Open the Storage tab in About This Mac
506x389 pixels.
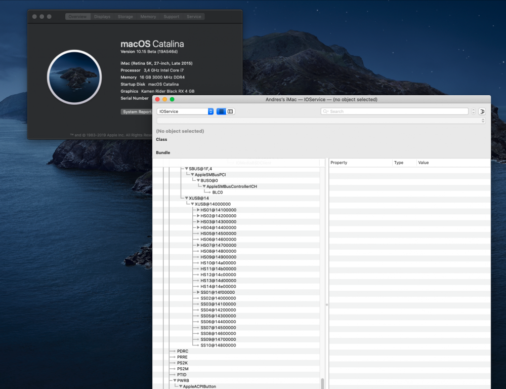click(x=125, y=17)
